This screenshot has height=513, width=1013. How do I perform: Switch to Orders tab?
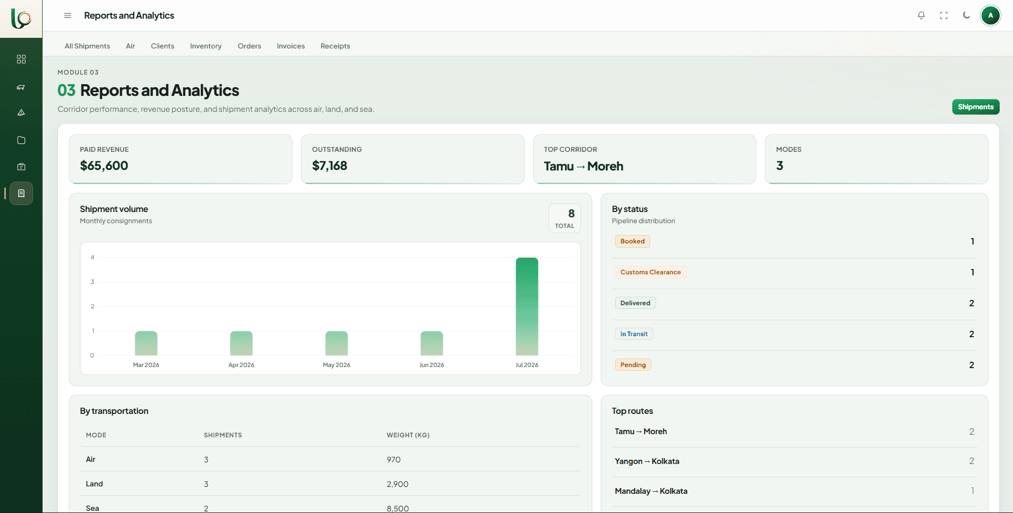249,46
